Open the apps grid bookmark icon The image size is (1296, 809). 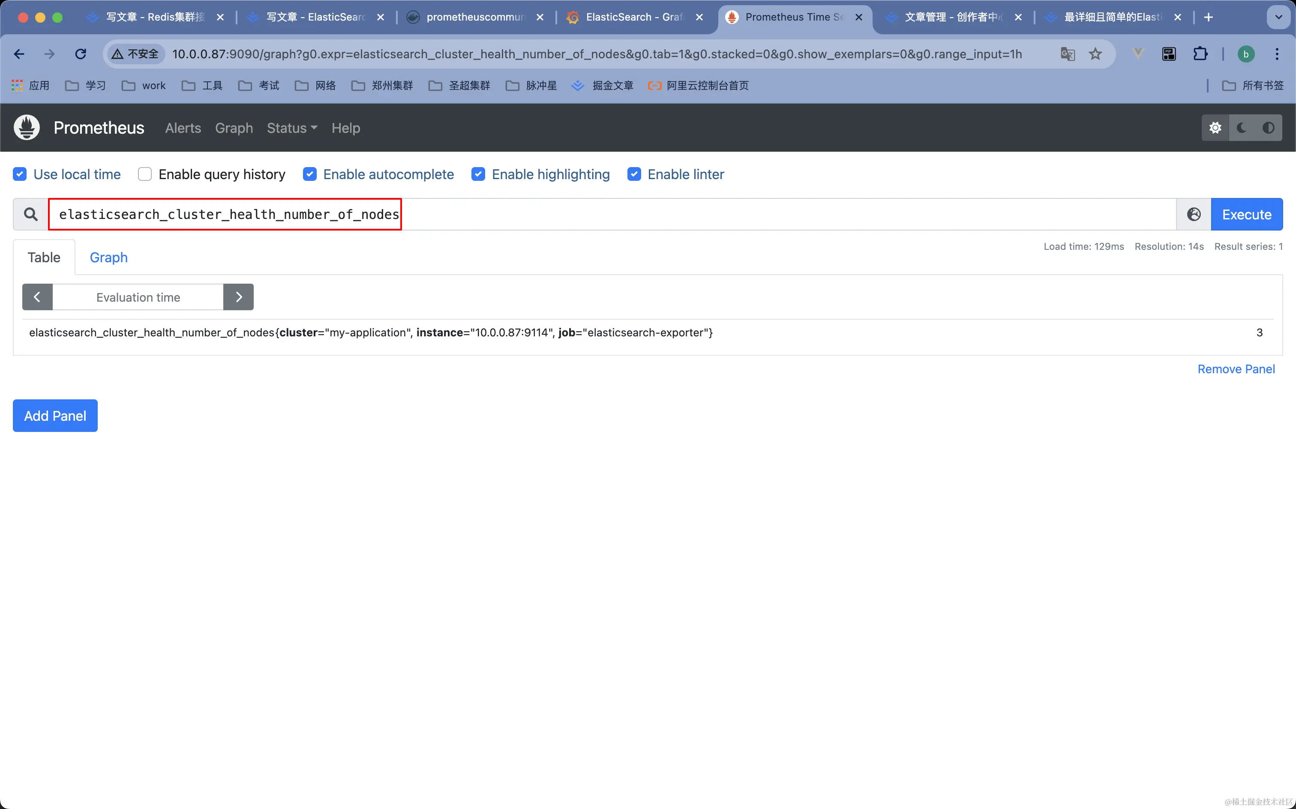pyautogui.click(x=17, y=86)
